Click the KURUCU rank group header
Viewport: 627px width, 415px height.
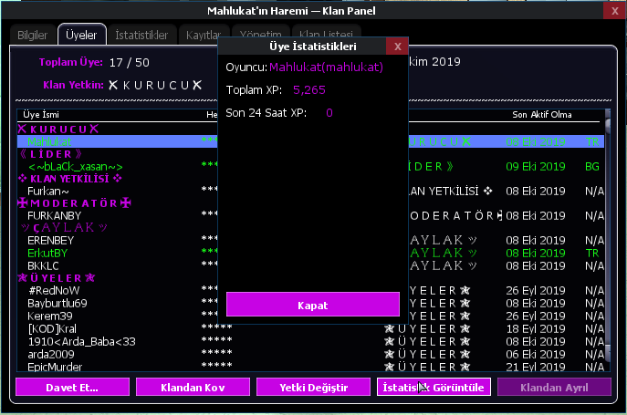pos(58,130)
